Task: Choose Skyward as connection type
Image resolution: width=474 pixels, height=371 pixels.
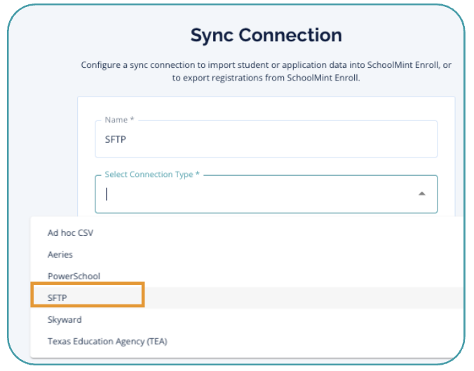Action: click(65, 320)
